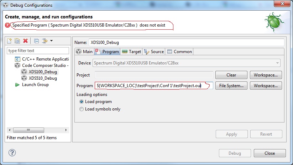Click the tree scrollbar right arrow
Viewport: 293px width, 165px height.
(66, 130)
